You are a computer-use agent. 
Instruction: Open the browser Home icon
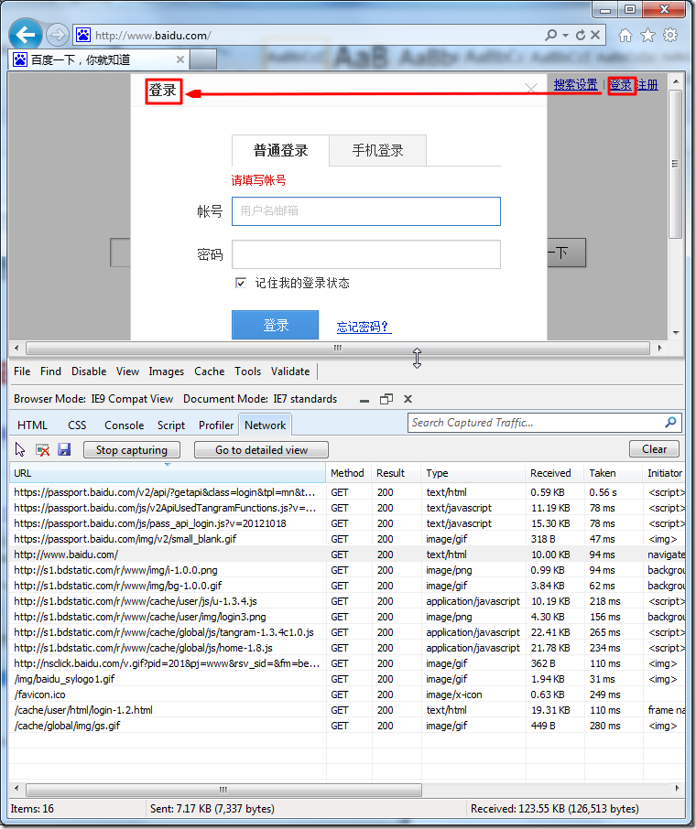tap(625, 36)
